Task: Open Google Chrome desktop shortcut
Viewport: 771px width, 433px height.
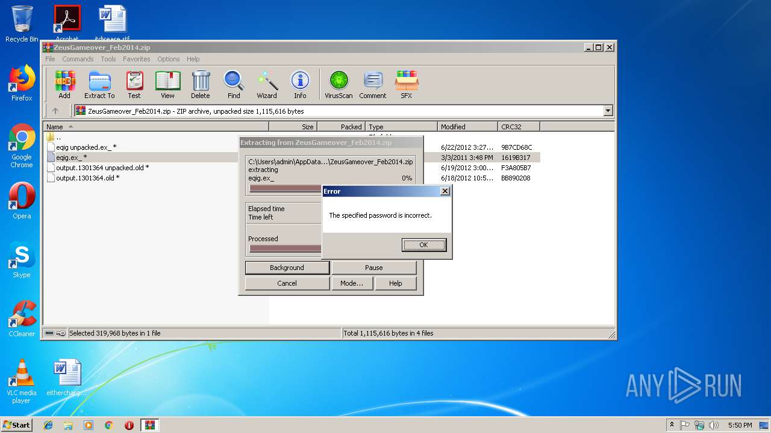Action: (x=22, y=146)
